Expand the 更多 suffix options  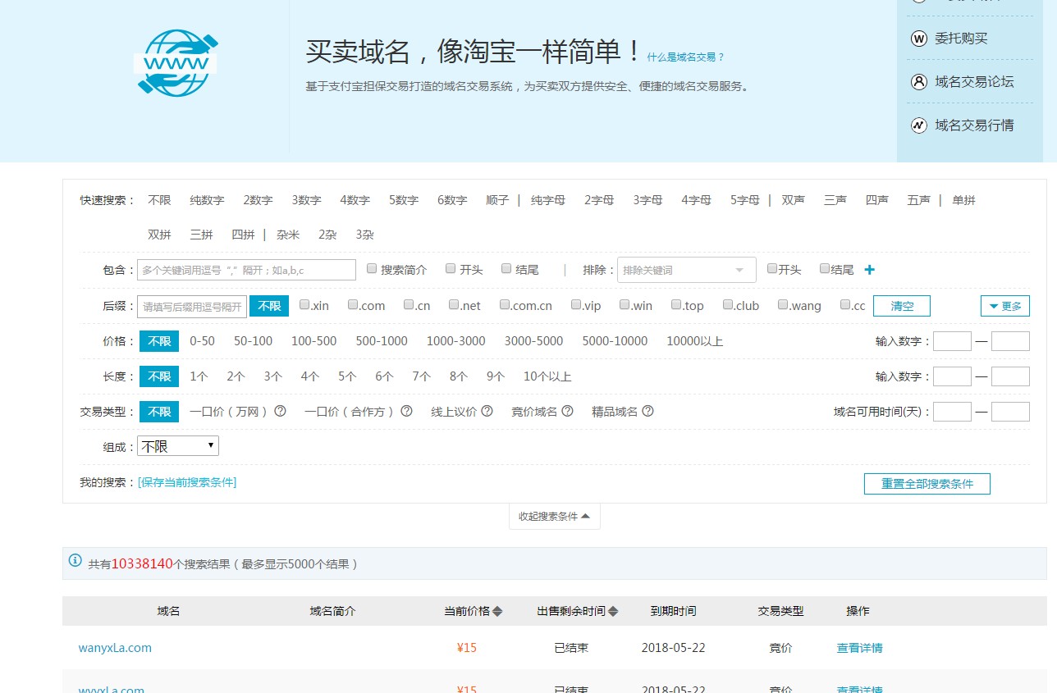pos(1004,304)
